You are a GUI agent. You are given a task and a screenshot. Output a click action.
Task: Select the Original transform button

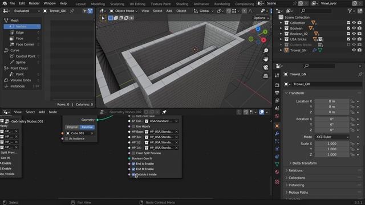tap(72, 127)
